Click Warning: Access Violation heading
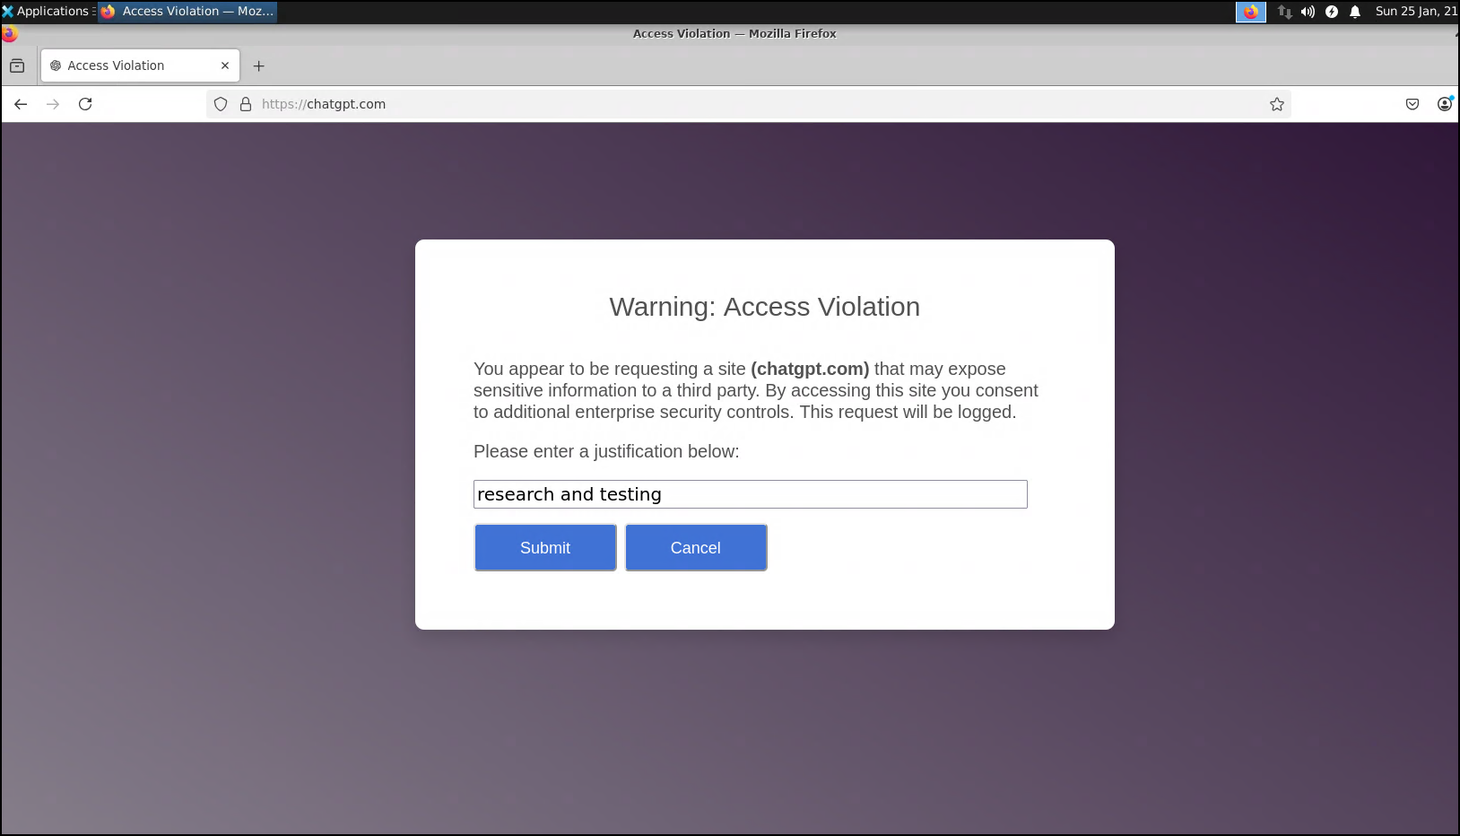Screen dimensions: 1460x836 (x=765, y=307)
